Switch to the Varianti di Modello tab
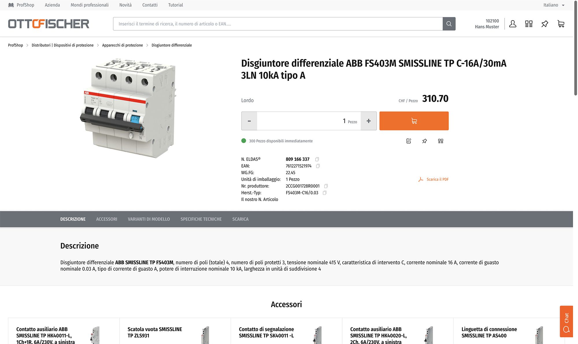The image size is (578, 344). [x=149, y=219]
